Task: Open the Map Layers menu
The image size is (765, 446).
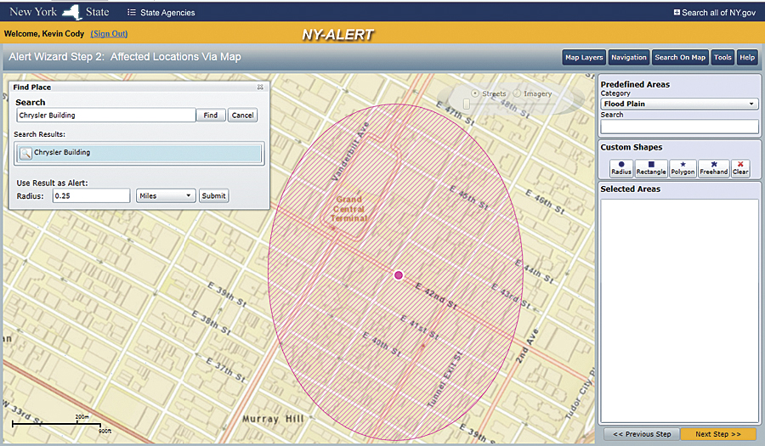Action: point(584,58)
